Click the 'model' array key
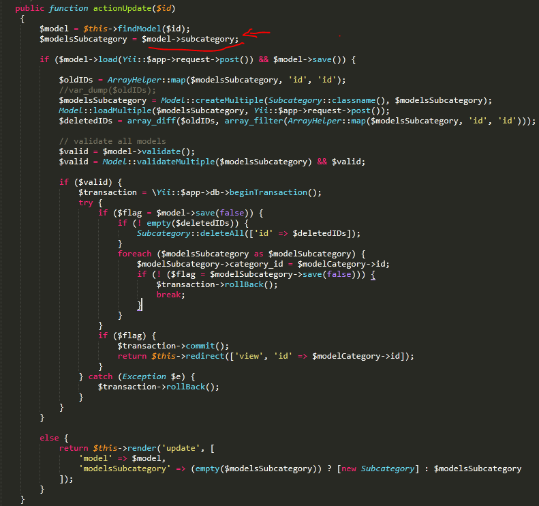Screen dimensions: 539x506 pyautogui.click(x=95, y=458)
